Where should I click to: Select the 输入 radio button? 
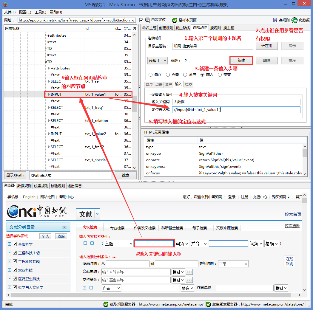tap(203, 75)
